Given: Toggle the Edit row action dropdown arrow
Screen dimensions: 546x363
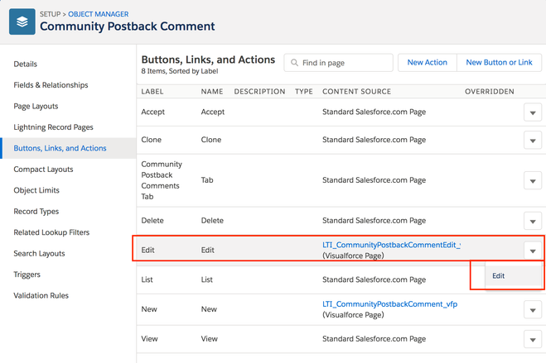Looking at the screenshot, I should [x=533, y=251].
